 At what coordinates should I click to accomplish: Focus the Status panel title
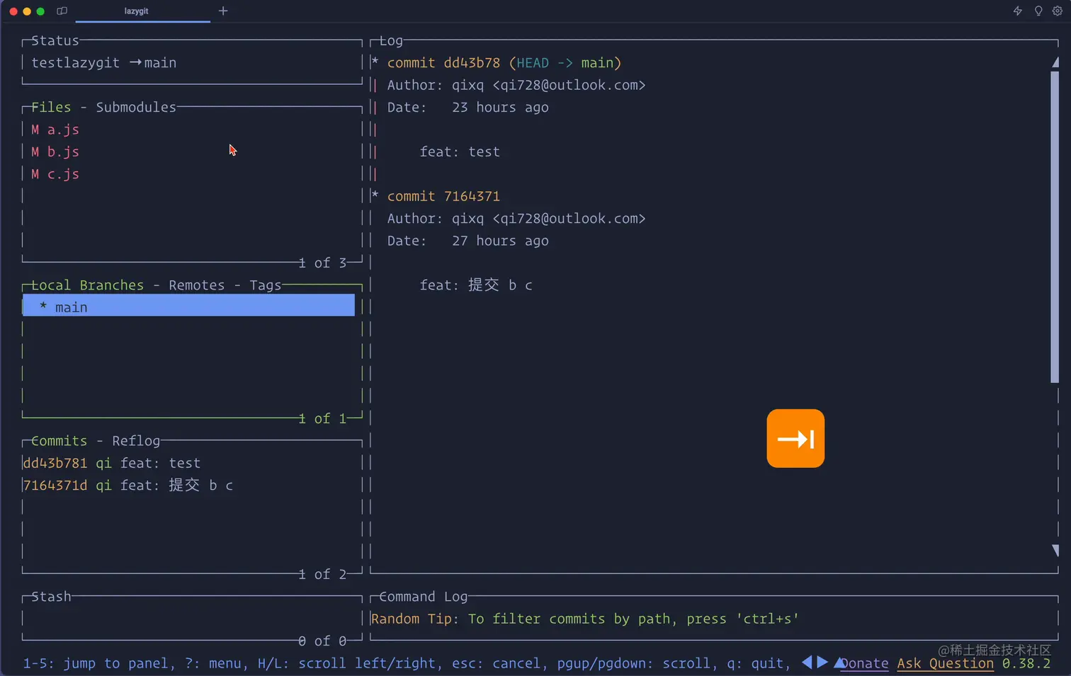pos(55,40)
